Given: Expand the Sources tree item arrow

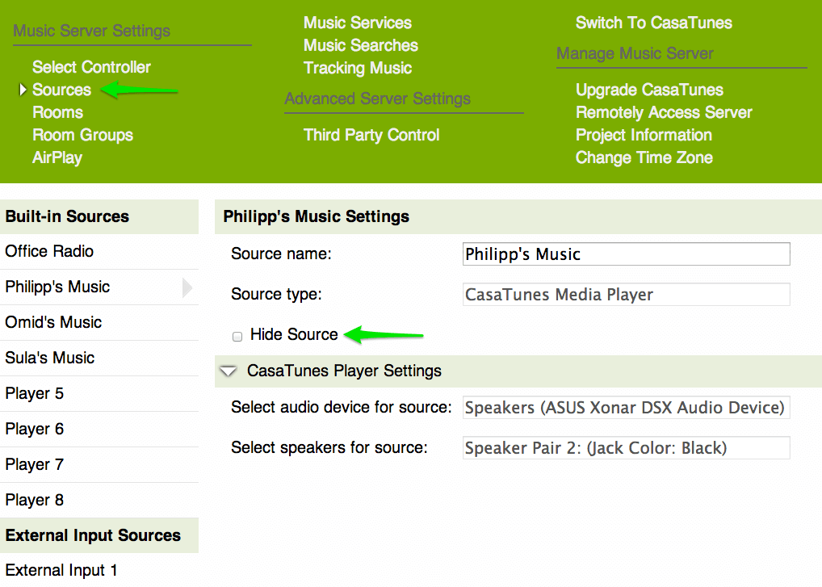Looking at the screenshot, I should [22, 90].
